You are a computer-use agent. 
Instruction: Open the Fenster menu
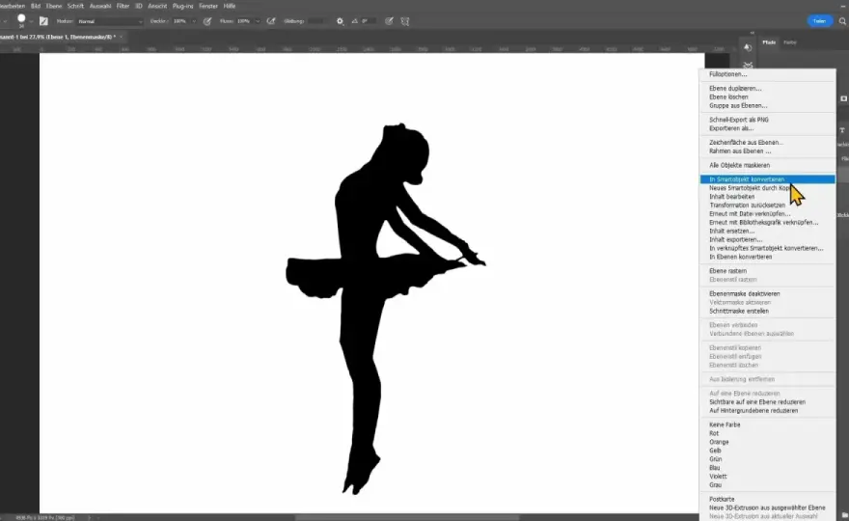click(208, 6)
